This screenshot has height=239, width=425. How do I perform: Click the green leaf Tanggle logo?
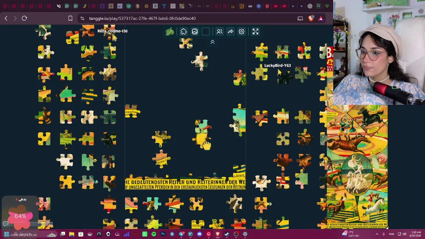click(170, 32)
